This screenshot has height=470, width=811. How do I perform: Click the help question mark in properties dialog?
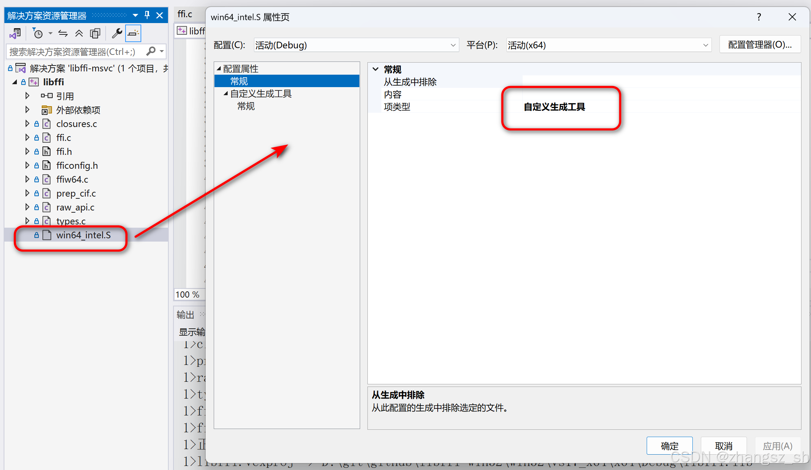pos(759,17)
